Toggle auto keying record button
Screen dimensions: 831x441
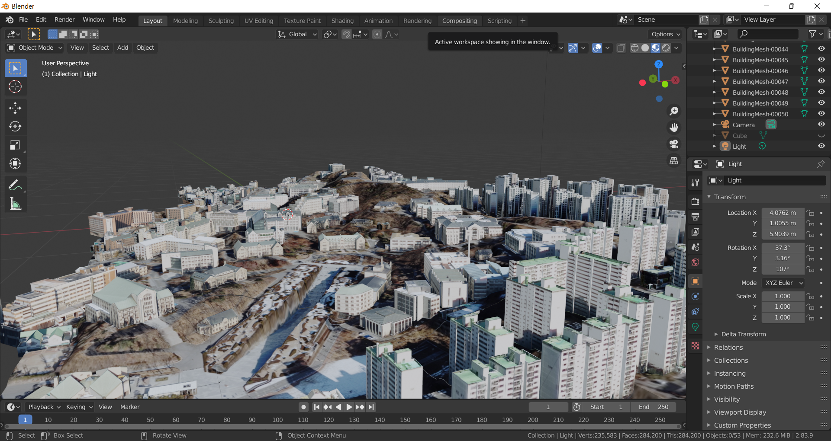coord(304,407)
